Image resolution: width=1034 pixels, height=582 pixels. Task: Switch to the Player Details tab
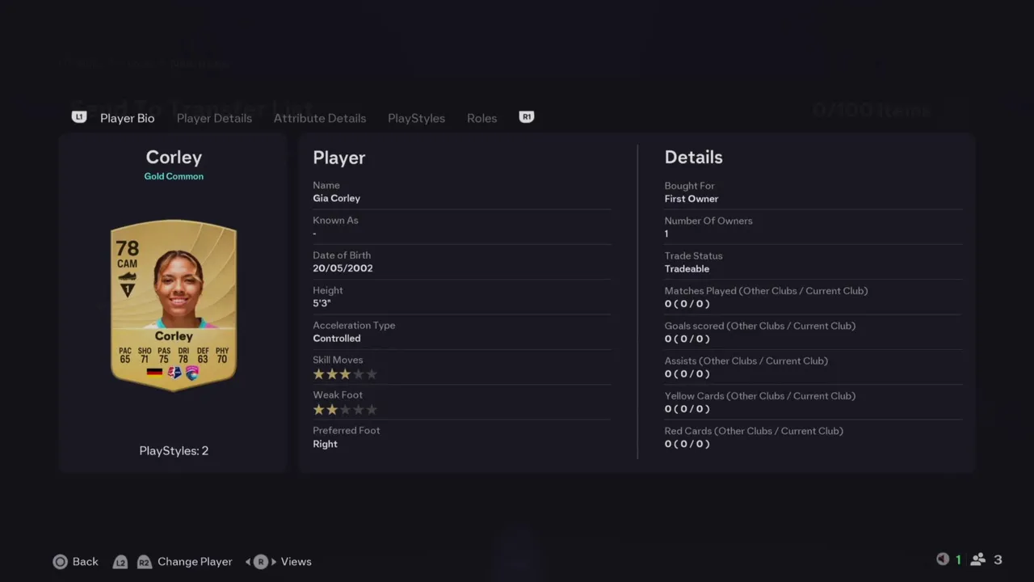tap(214, 118)
